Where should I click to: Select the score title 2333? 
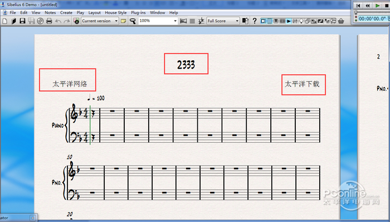tap(186, 65)
